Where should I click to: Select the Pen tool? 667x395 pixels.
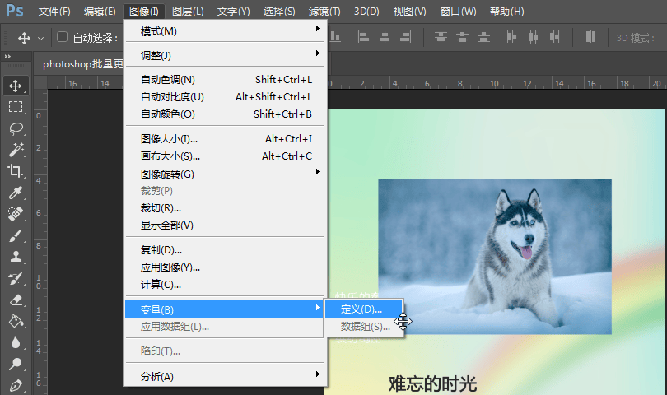pyautogui.click(x=16, y=385)
